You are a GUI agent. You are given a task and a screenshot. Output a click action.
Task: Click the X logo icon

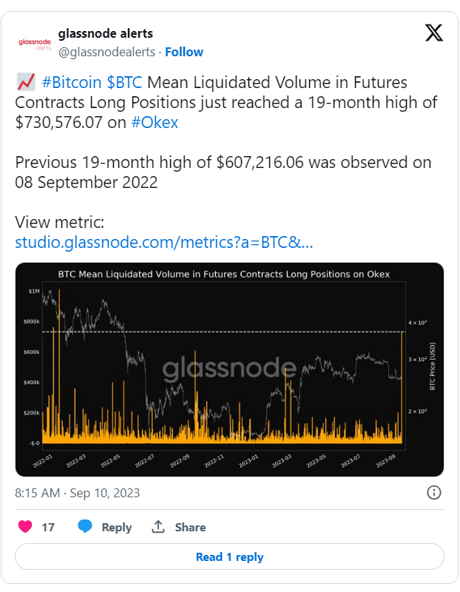(434, 33)
